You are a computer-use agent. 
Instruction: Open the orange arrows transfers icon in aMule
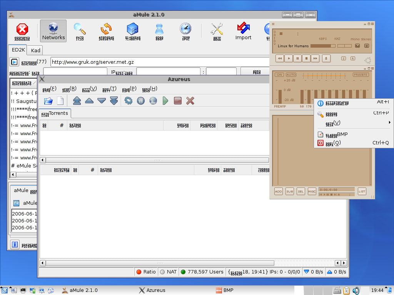pyautogui.click(x=106, y=31)
